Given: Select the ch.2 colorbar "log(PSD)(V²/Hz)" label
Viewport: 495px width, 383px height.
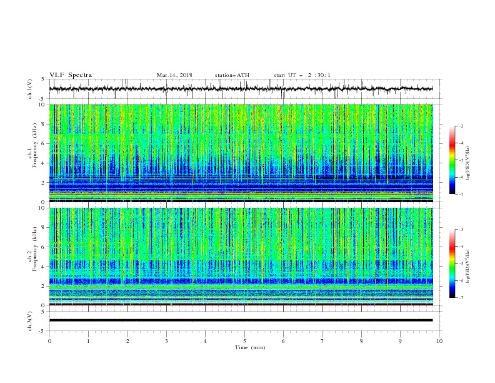Looking at the screenshot, I should tap(468, 267).
